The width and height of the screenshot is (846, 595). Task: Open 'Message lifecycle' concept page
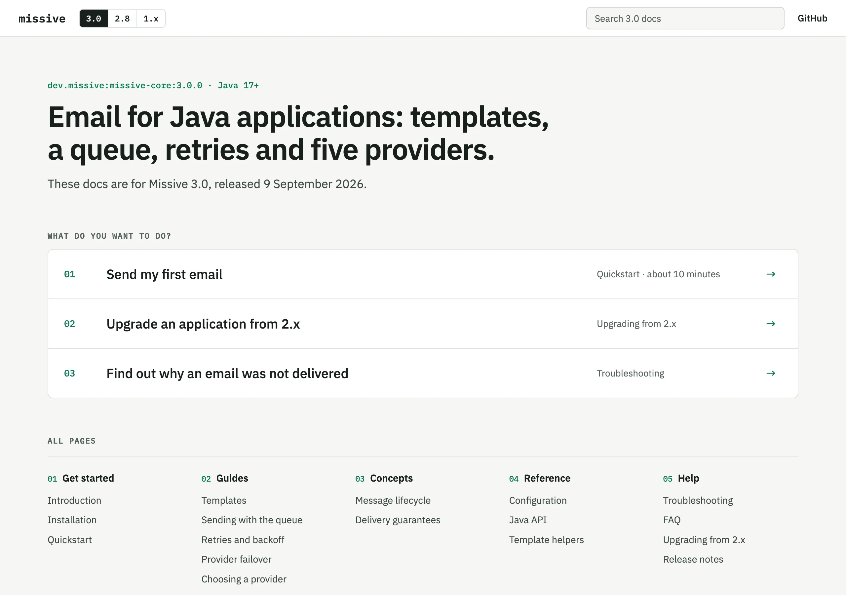click(393, 500)
